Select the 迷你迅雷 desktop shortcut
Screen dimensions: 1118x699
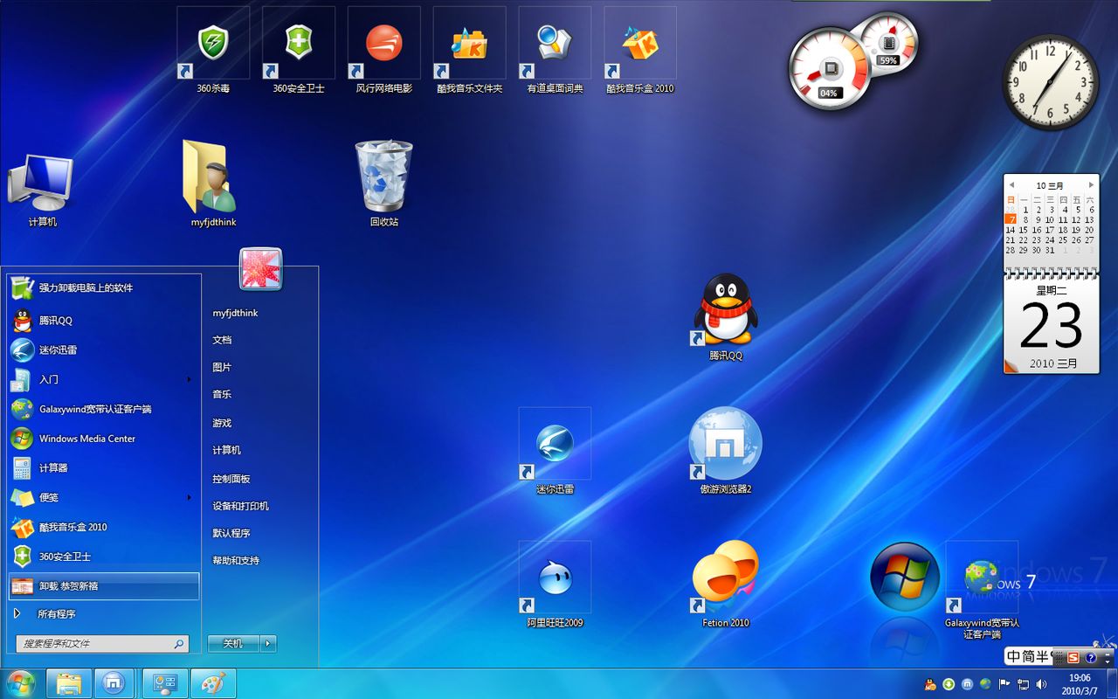[555, 451]
